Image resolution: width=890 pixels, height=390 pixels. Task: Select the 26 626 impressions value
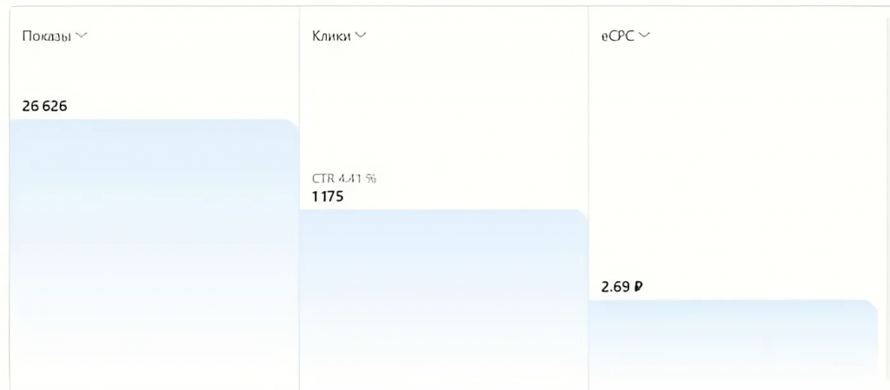click(44, 106)
